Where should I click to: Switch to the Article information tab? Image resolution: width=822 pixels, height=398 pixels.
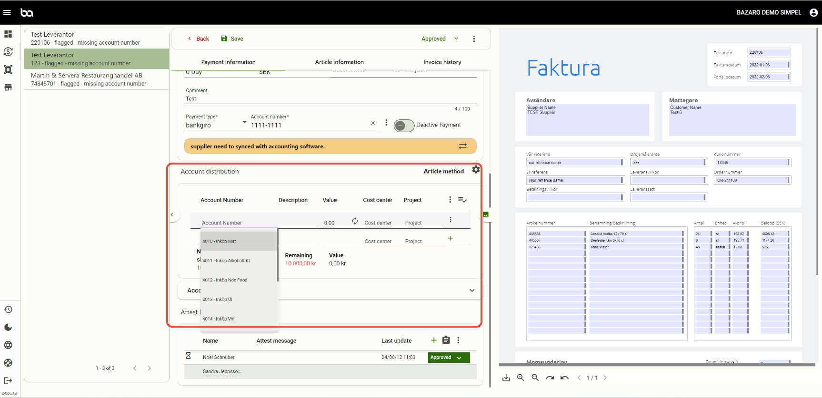[x=339, y=62]
